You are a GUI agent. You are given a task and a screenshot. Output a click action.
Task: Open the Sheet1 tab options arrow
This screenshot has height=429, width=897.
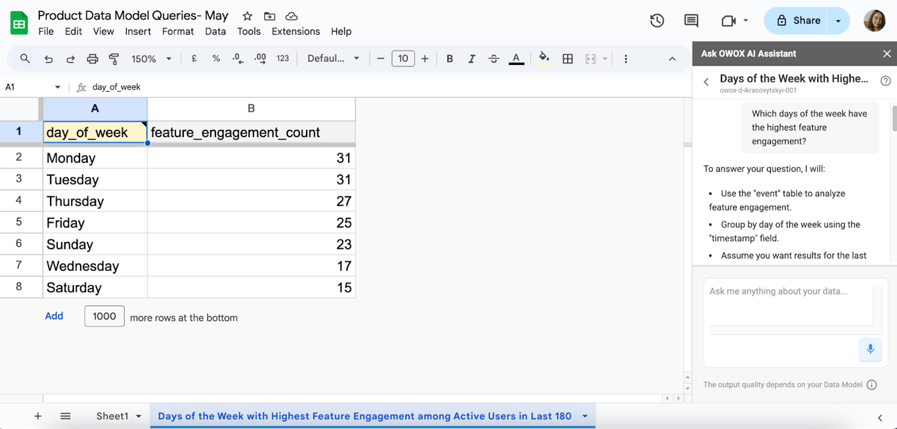[x=139, y=416]
